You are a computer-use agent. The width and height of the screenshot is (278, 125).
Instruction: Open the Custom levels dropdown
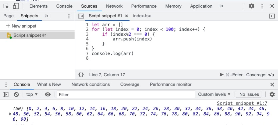(x=214, y=94)
